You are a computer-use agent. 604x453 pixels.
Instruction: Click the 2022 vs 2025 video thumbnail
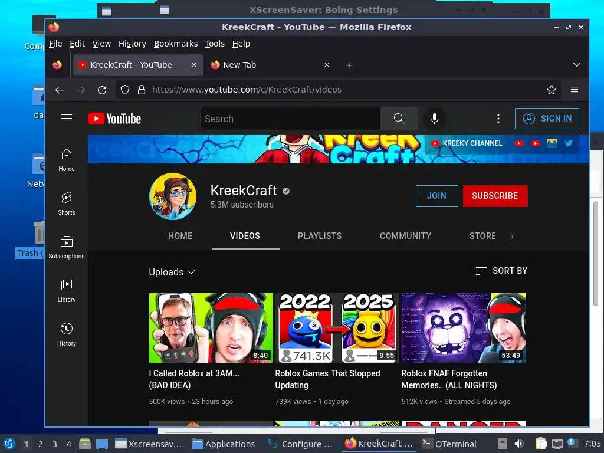(337, 328)
